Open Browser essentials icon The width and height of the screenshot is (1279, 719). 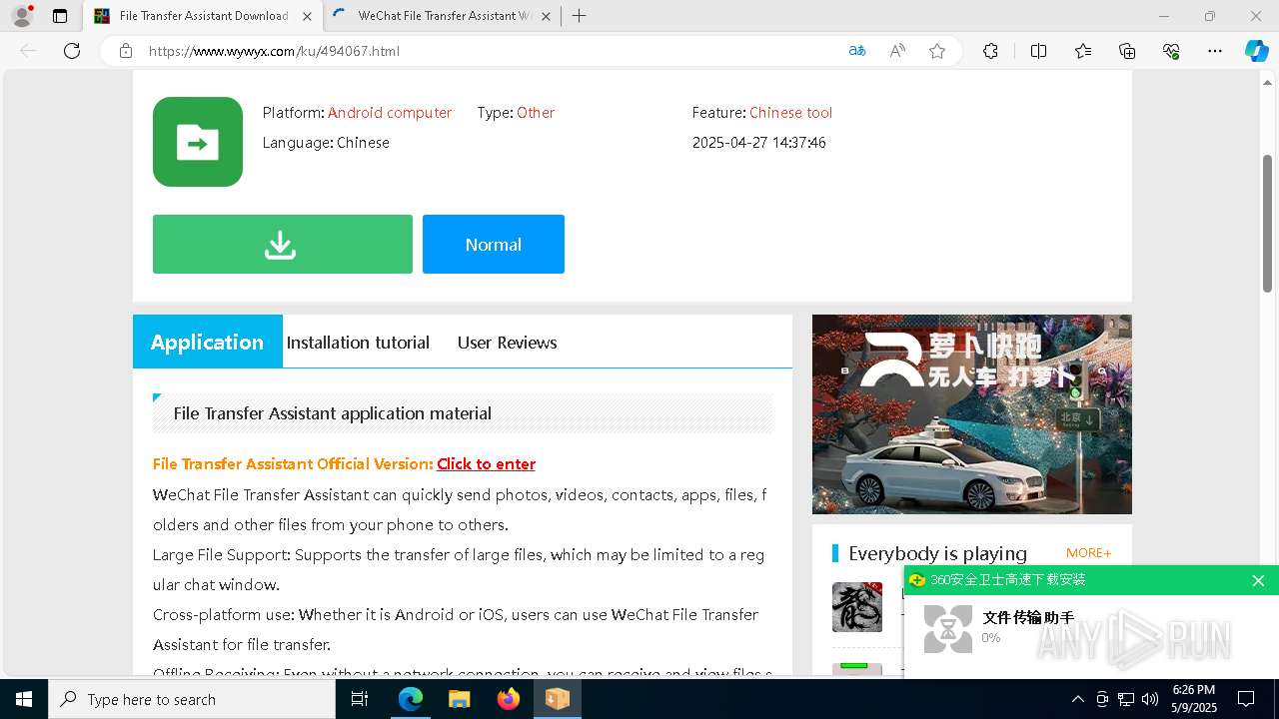point(1171,51)
